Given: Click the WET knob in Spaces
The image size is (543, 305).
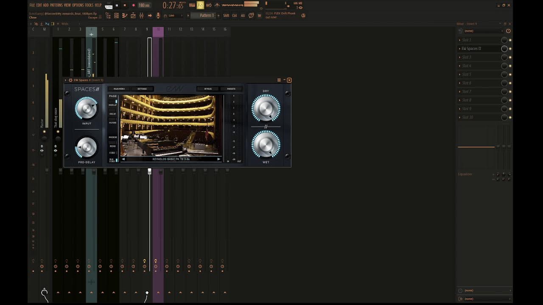Looking at the screenshot, I should pos(266,144).
